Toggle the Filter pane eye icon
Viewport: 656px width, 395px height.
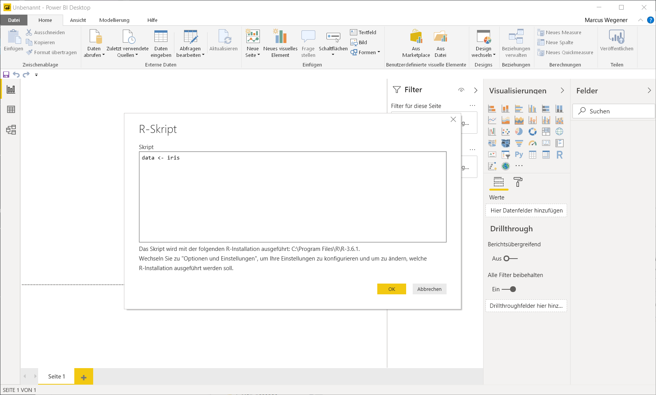(x=461, y=90)
